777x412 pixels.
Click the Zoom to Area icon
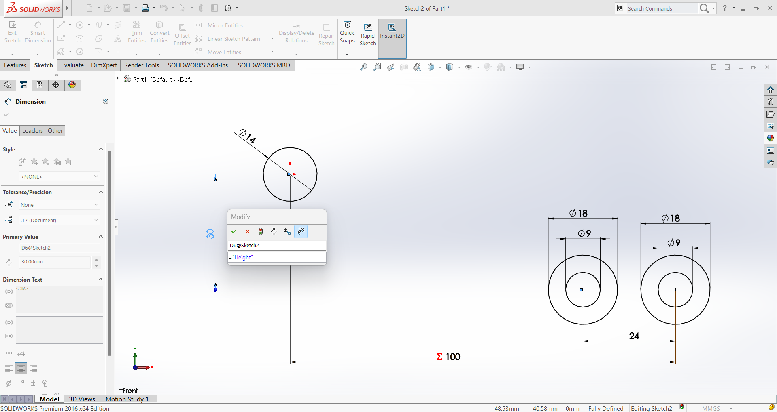coord(377,67)
